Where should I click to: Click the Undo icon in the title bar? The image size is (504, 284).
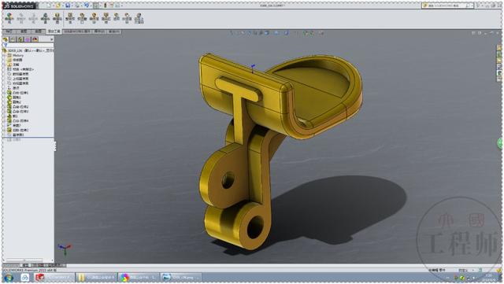[87, 6]
